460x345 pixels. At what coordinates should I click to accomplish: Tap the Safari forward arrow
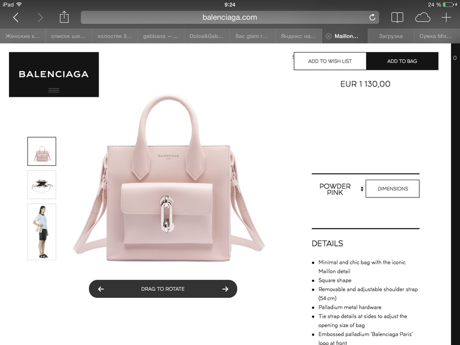tap(40, 17)
